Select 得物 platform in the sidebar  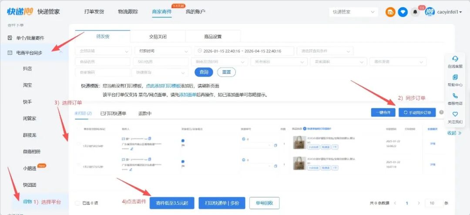pos(27,202)
